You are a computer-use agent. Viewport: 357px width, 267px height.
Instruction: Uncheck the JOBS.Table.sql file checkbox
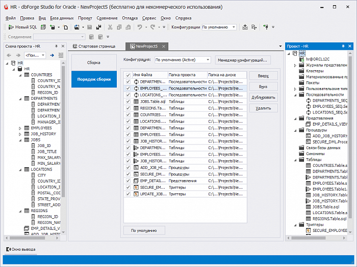tap(129, 101)
